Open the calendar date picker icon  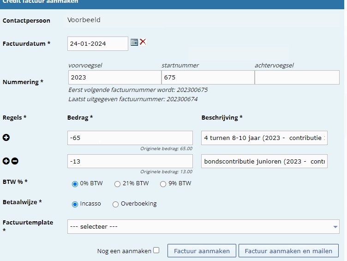pos(134,42)
